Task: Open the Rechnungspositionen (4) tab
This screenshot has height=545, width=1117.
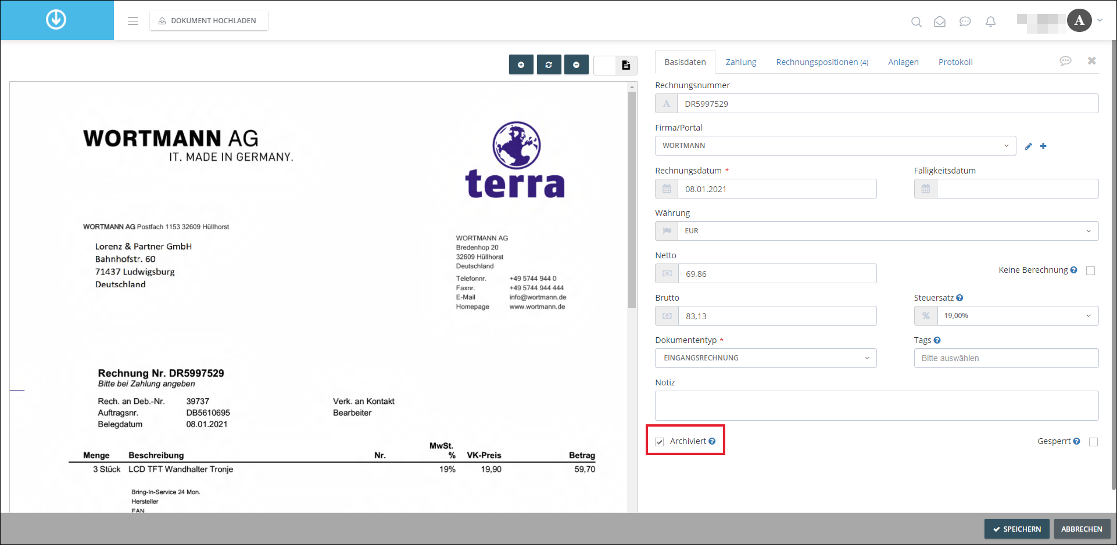Action: coord(822,62)
